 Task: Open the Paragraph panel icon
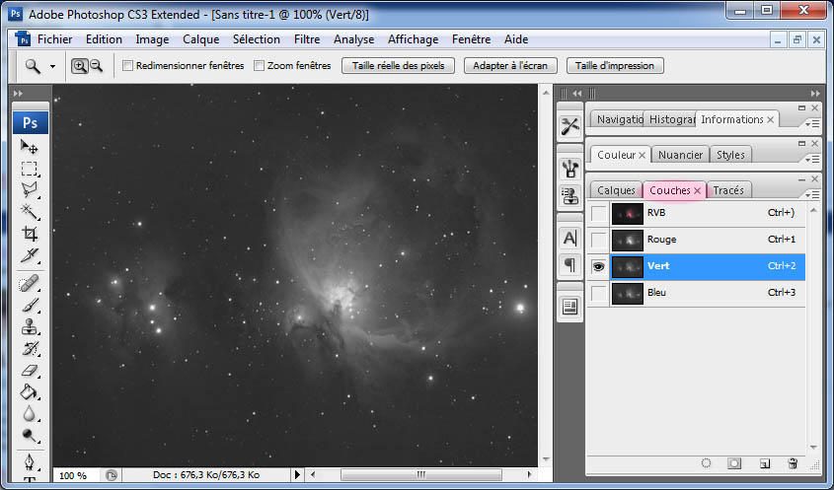569,264
